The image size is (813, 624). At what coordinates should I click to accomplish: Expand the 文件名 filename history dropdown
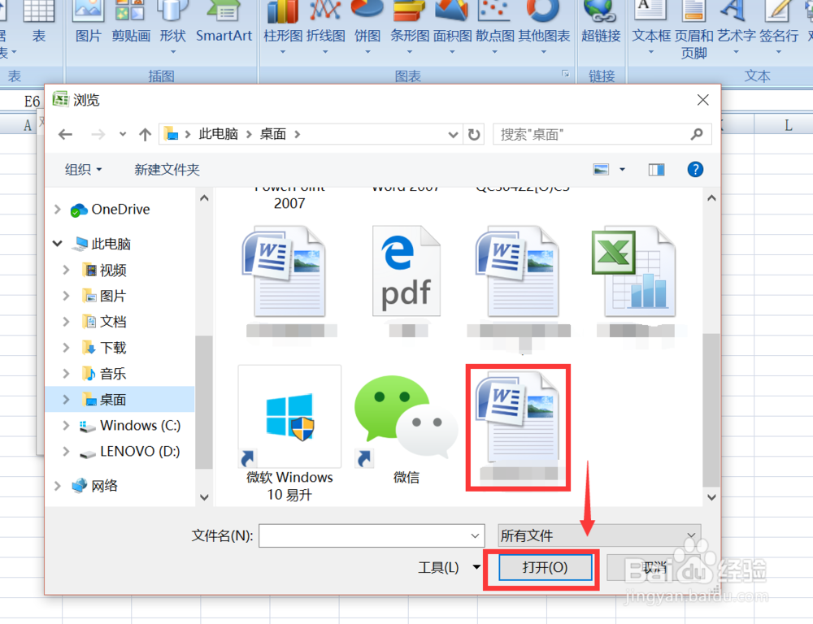475,536
